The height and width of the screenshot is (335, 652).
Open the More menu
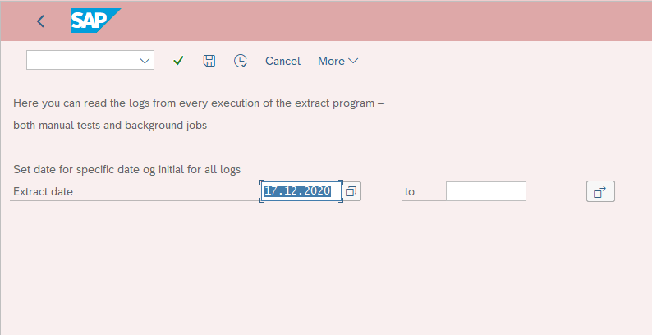pos(337,61)
